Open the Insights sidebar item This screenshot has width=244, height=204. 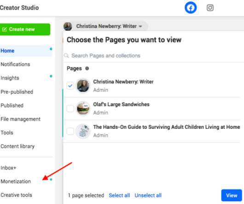(x=10, y=78)
